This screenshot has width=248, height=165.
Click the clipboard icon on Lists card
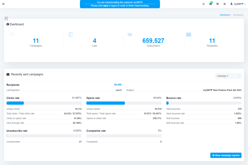coord(71,34)
